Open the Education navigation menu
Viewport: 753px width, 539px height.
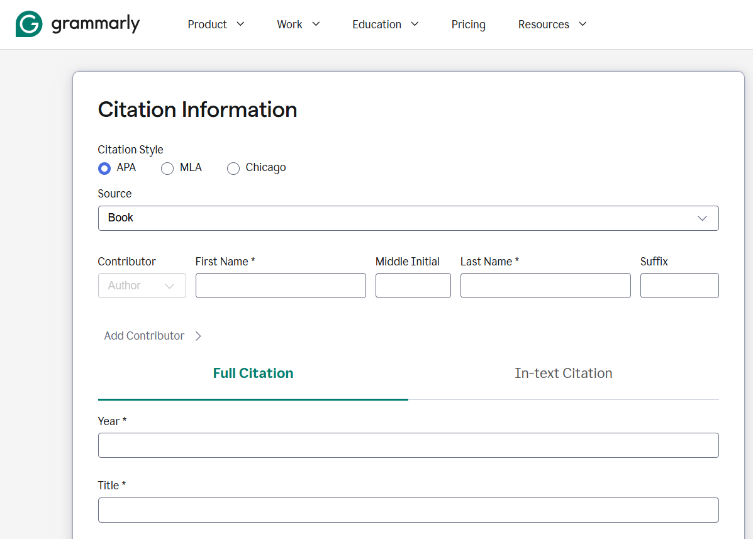click(x=385, y=25)
